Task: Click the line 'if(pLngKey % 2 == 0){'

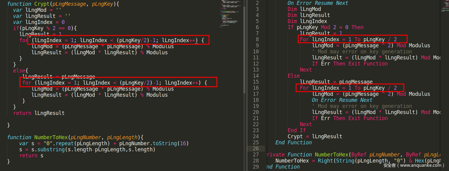Action: pyautogui.click(x=45, y=28)
